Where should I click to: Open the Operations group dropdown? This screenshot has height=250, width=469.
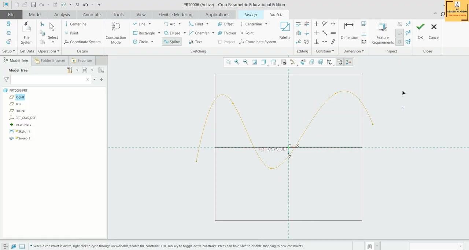coord(49,51)
